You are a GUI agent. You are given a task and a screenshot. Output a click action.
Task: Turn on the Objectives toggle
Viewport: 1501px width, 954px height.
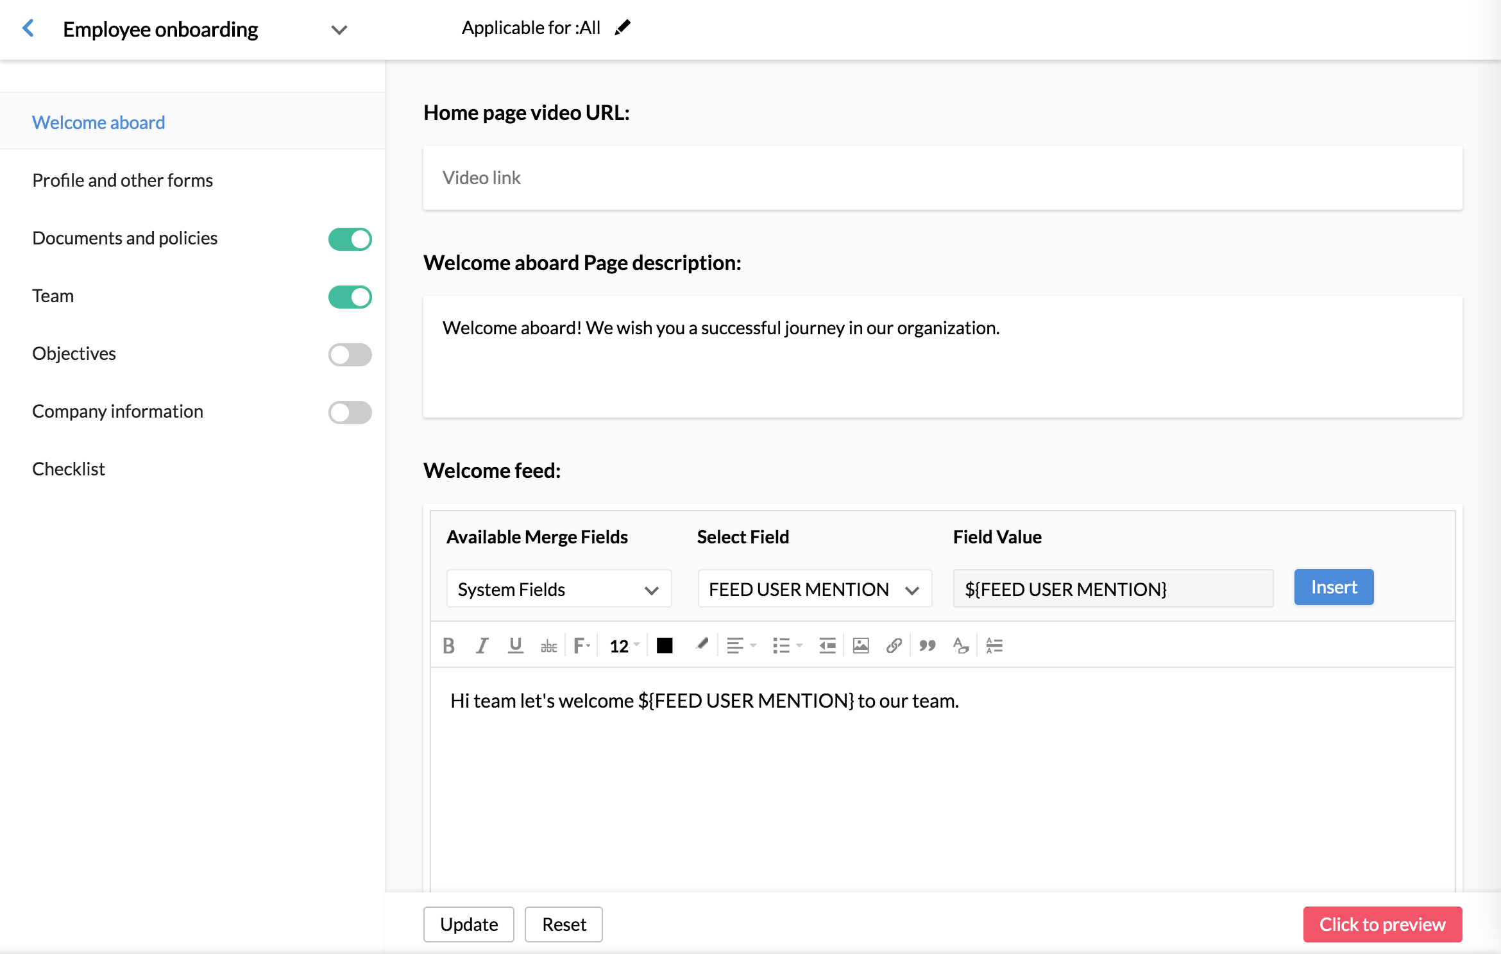pyautogui.click(x=350, y=355)
